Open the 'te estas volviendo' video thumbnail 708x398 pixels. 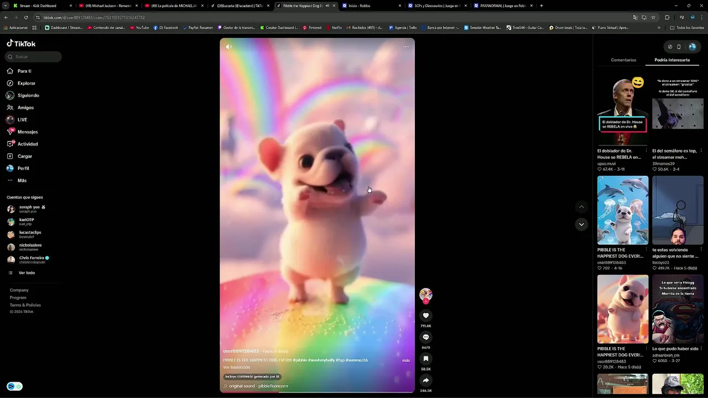[678, 210]
